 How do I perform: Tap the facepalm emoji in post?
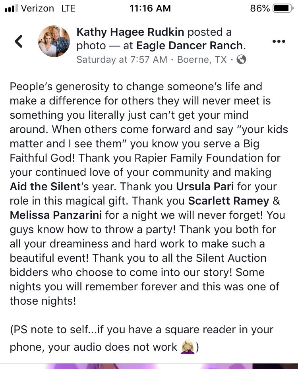(188, 347)
